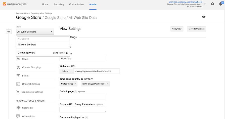Click the Goals flag icon
Viewport: 225px width, 119px height.
(x=18, y=59)
